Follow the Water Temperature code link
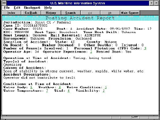This screenshot has height=120, width=160. coord(47,91)
